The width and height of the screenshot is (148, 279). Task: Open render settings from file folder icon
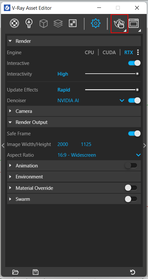pos(16,272)
